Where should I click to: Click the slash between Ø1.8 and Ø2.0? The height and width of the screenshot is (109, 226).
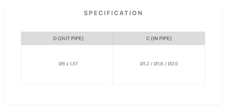(166, 64)
